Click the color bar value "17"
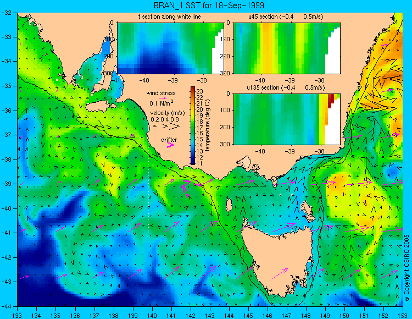This screenshot has width=412, height=319. [200, 128]
